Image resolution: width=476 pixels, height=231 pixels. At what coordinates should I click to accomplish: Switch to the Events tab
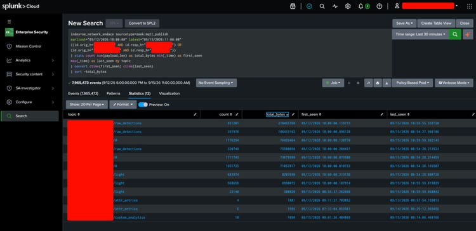tap(83, 93)
